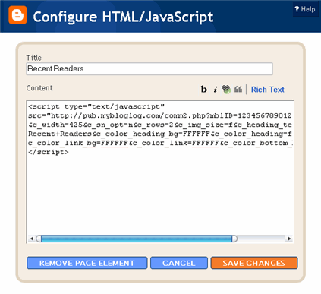This screenshot has width=321, height=294.
Task: Click the empty scrollbar track beside thumb
Action: [x=261, y=239]
